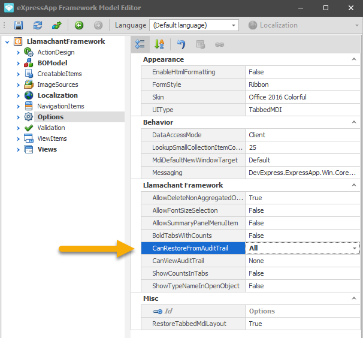Click the Localization globe button
Image resolution: width=363 pixels, height=338 pixels.
[x=273, y=25]
